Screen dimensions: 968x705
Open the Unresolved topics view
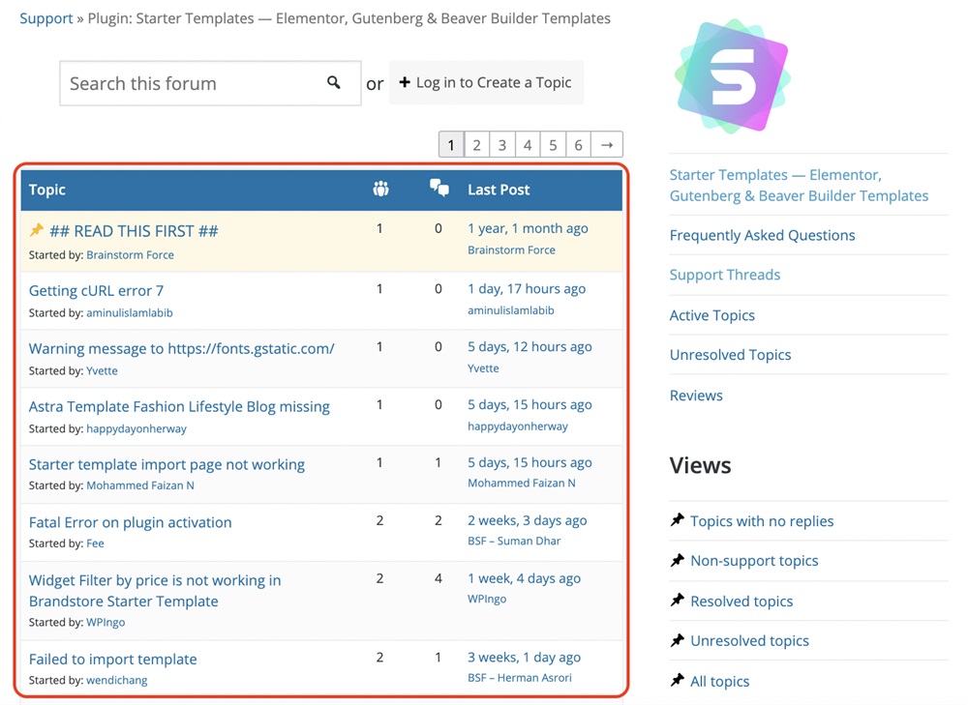[x=749, y=641]
